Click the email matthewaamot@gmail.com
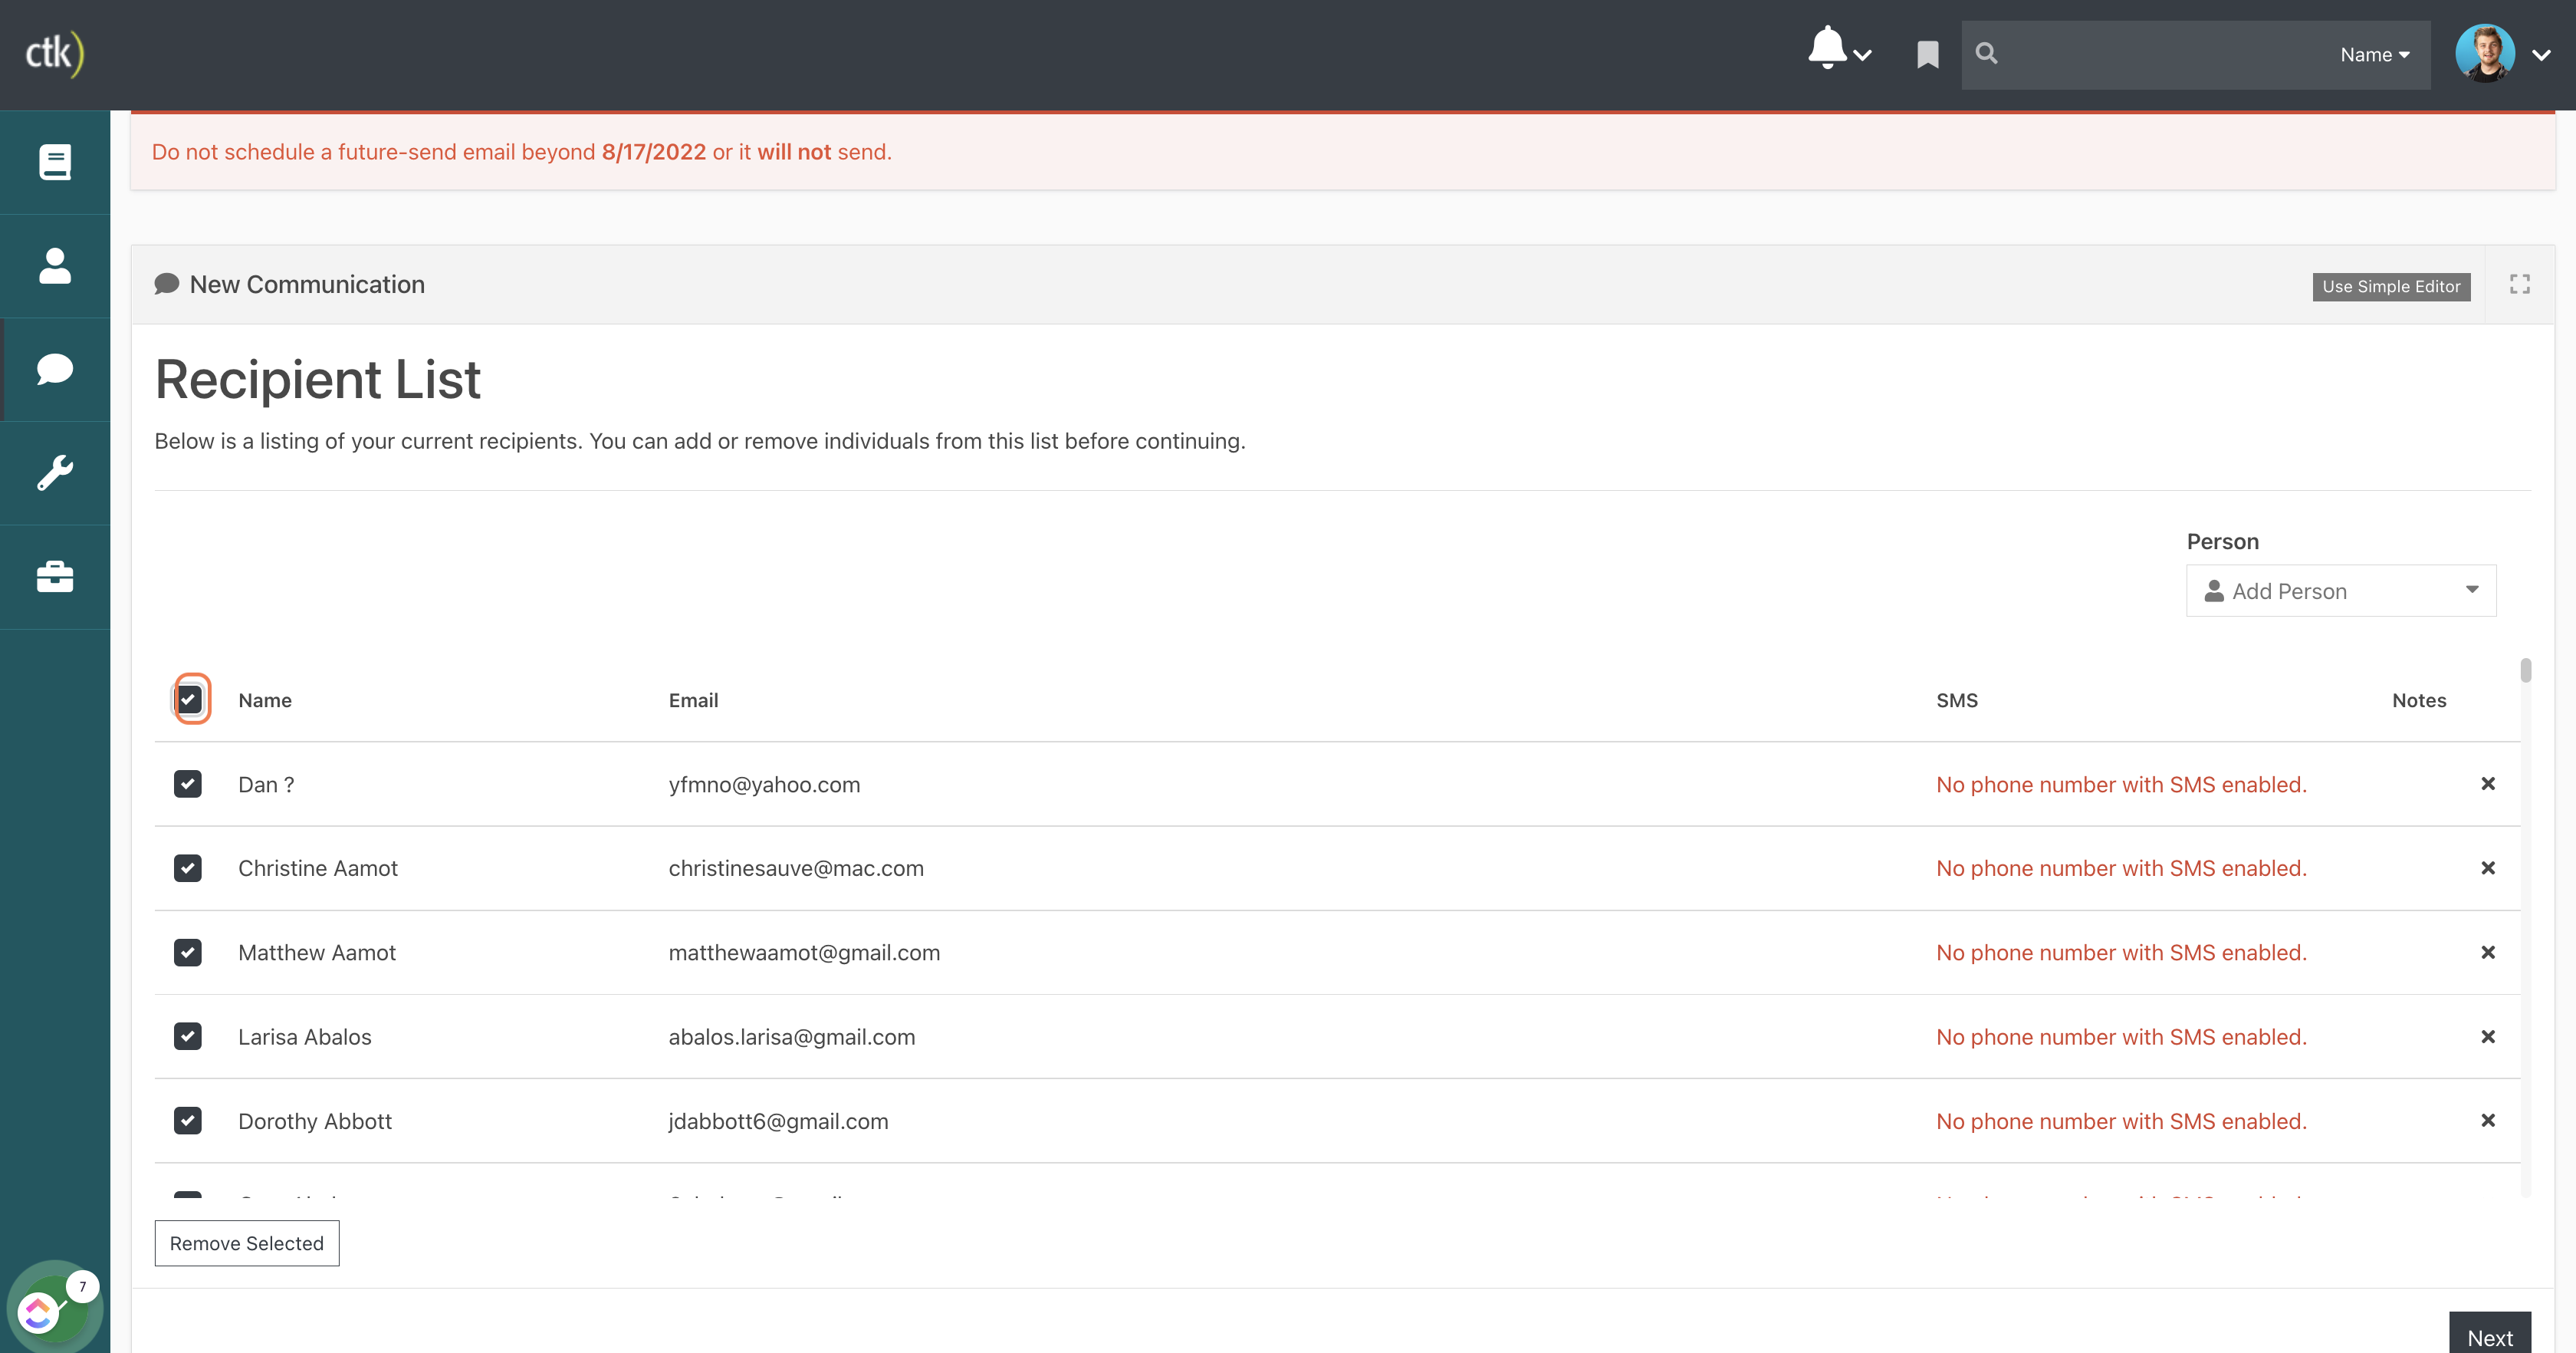Image resolution: width=2576 pixels, height=1353 pixels. tap(804, 953)
